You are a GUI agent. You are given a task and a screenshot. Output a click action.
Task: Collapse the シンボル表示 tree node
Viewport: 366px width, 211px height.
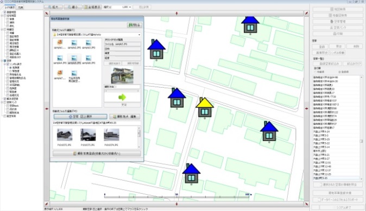point(5,64)
